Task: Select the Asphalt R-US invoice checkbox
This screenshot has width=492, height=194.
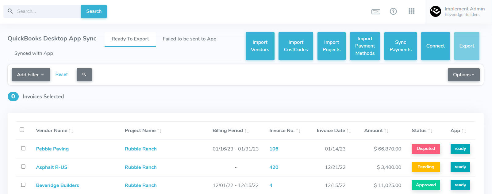Action: (23, 167)
